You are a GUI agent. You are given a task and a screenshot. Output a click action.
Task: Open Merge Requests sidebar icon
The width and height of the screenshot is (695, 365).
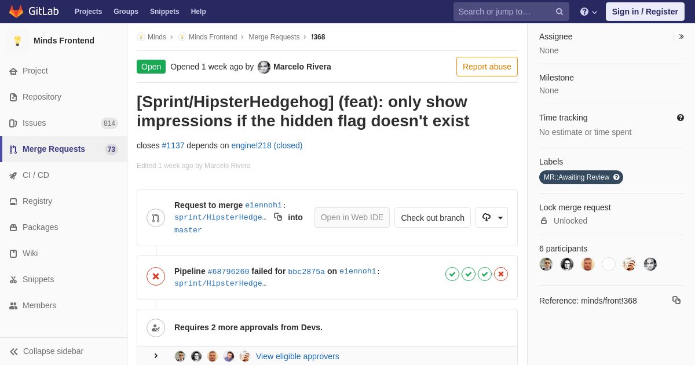(x=13, y=149)
